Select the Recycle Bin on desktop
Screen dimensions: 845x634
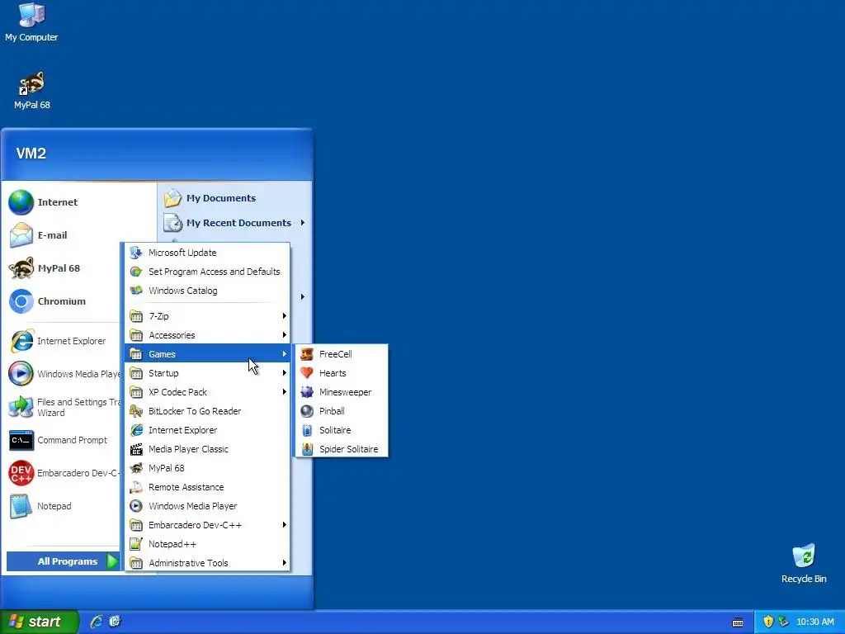point(804,564)
